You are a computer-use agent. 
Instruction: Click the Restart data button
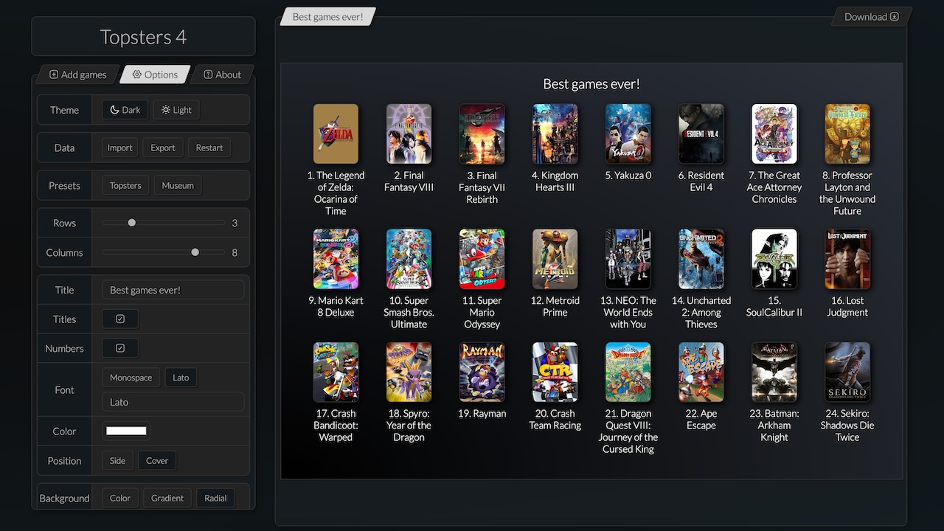click(x=209, y=147)
